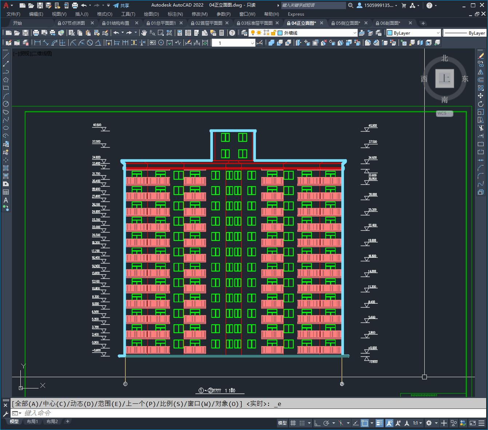Select the Angular dimension tool

98,43
